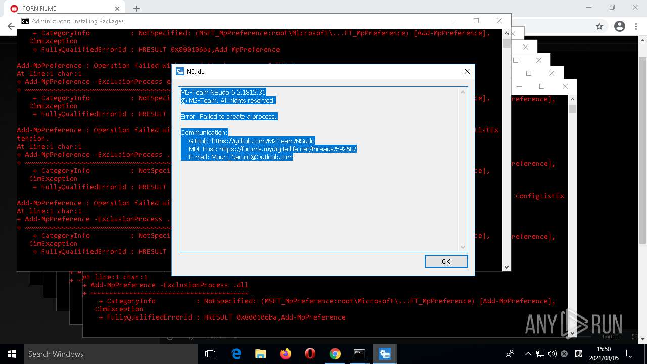
Task: Click OK in the NSudo dialog
Action: pyautogui.click(x=446, y=261)
